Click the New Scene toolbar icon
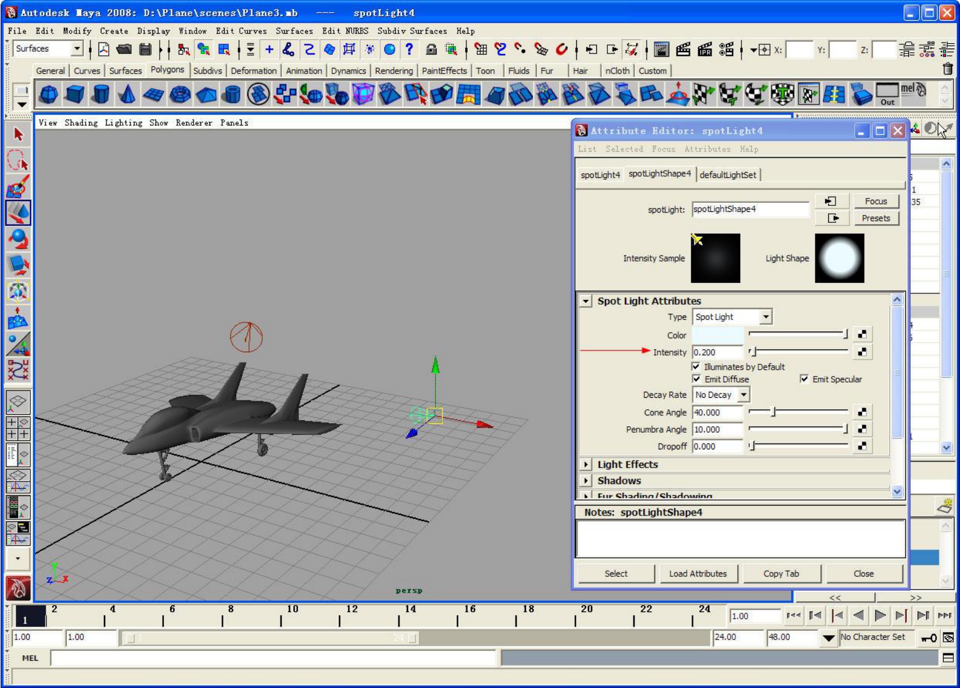Viewport: 960px width, 688px height. [x=104, y=50]
